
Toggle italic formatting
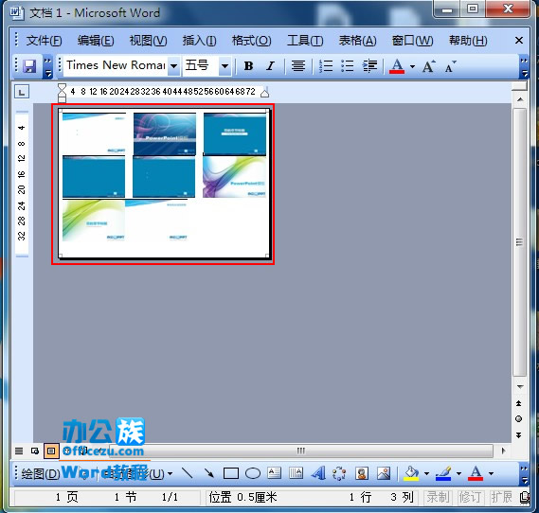click(x=271, y=65)
